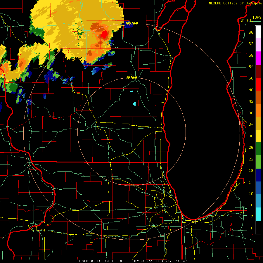
Task: Click the white swatch in the tops legend
Action: 258,32
